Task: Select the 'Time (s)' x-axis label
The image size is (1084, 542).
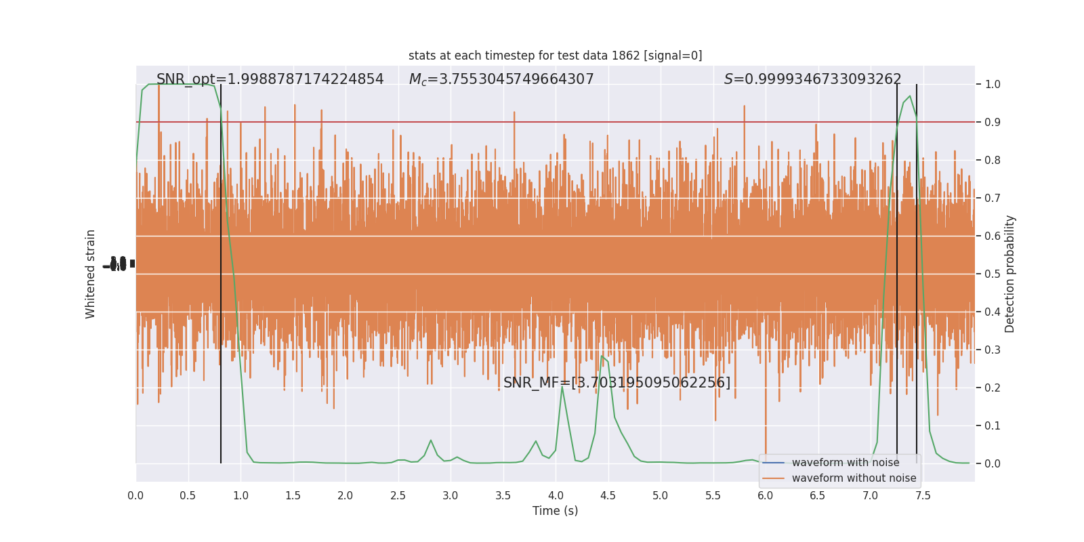Action: point(555,511)
